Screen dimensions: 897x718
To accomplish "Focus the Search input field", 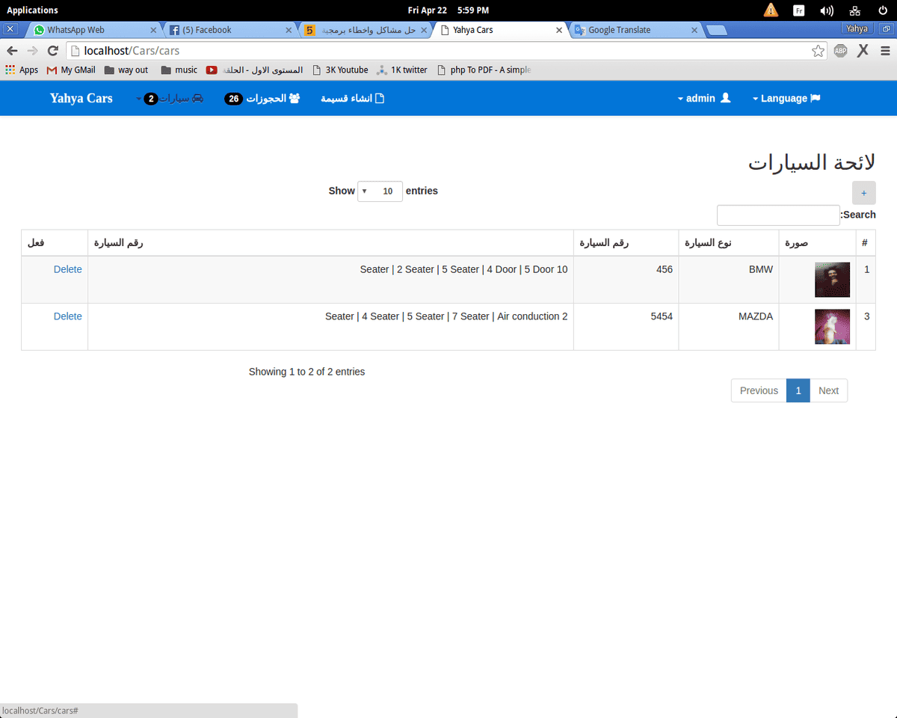I will [778, 215].
